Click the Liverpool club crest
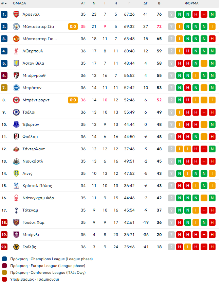Image resolution: width=222 pixels, height=284 pixels. coord(16,51)
